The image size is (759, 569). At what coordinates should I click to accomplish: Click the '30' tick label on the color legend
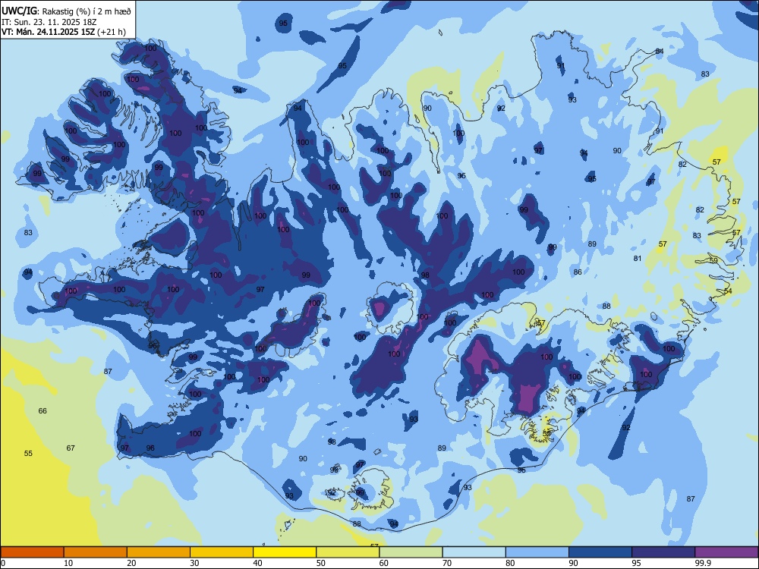click(194, 563)
